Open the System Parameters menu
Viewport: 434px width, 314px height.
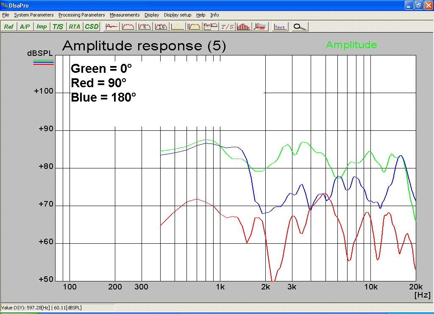(34, 15)
